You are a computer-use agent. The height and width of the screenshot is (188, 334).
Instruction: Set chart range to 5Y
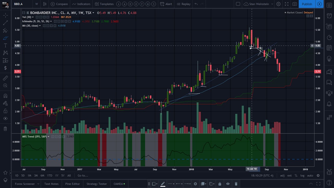pos(63,175)
